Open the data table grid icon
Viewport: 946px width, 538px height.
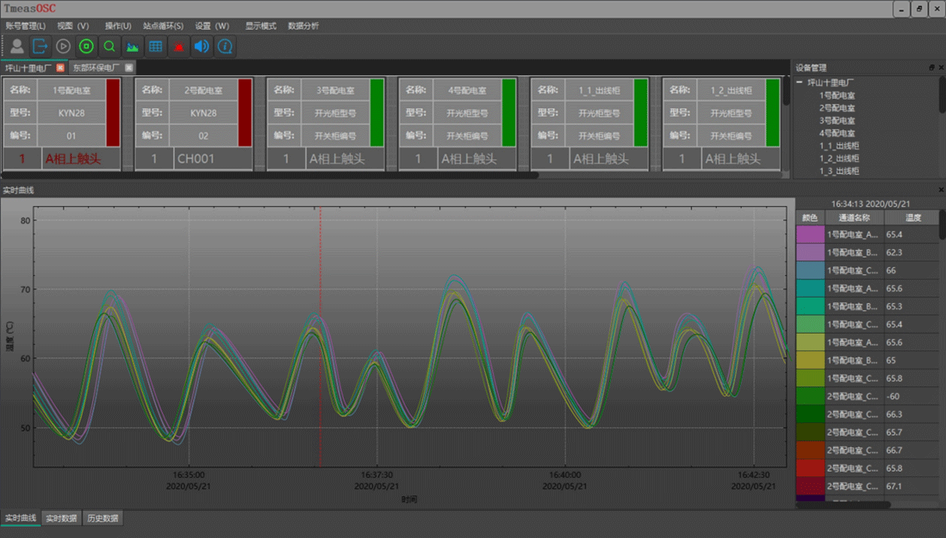156,47
